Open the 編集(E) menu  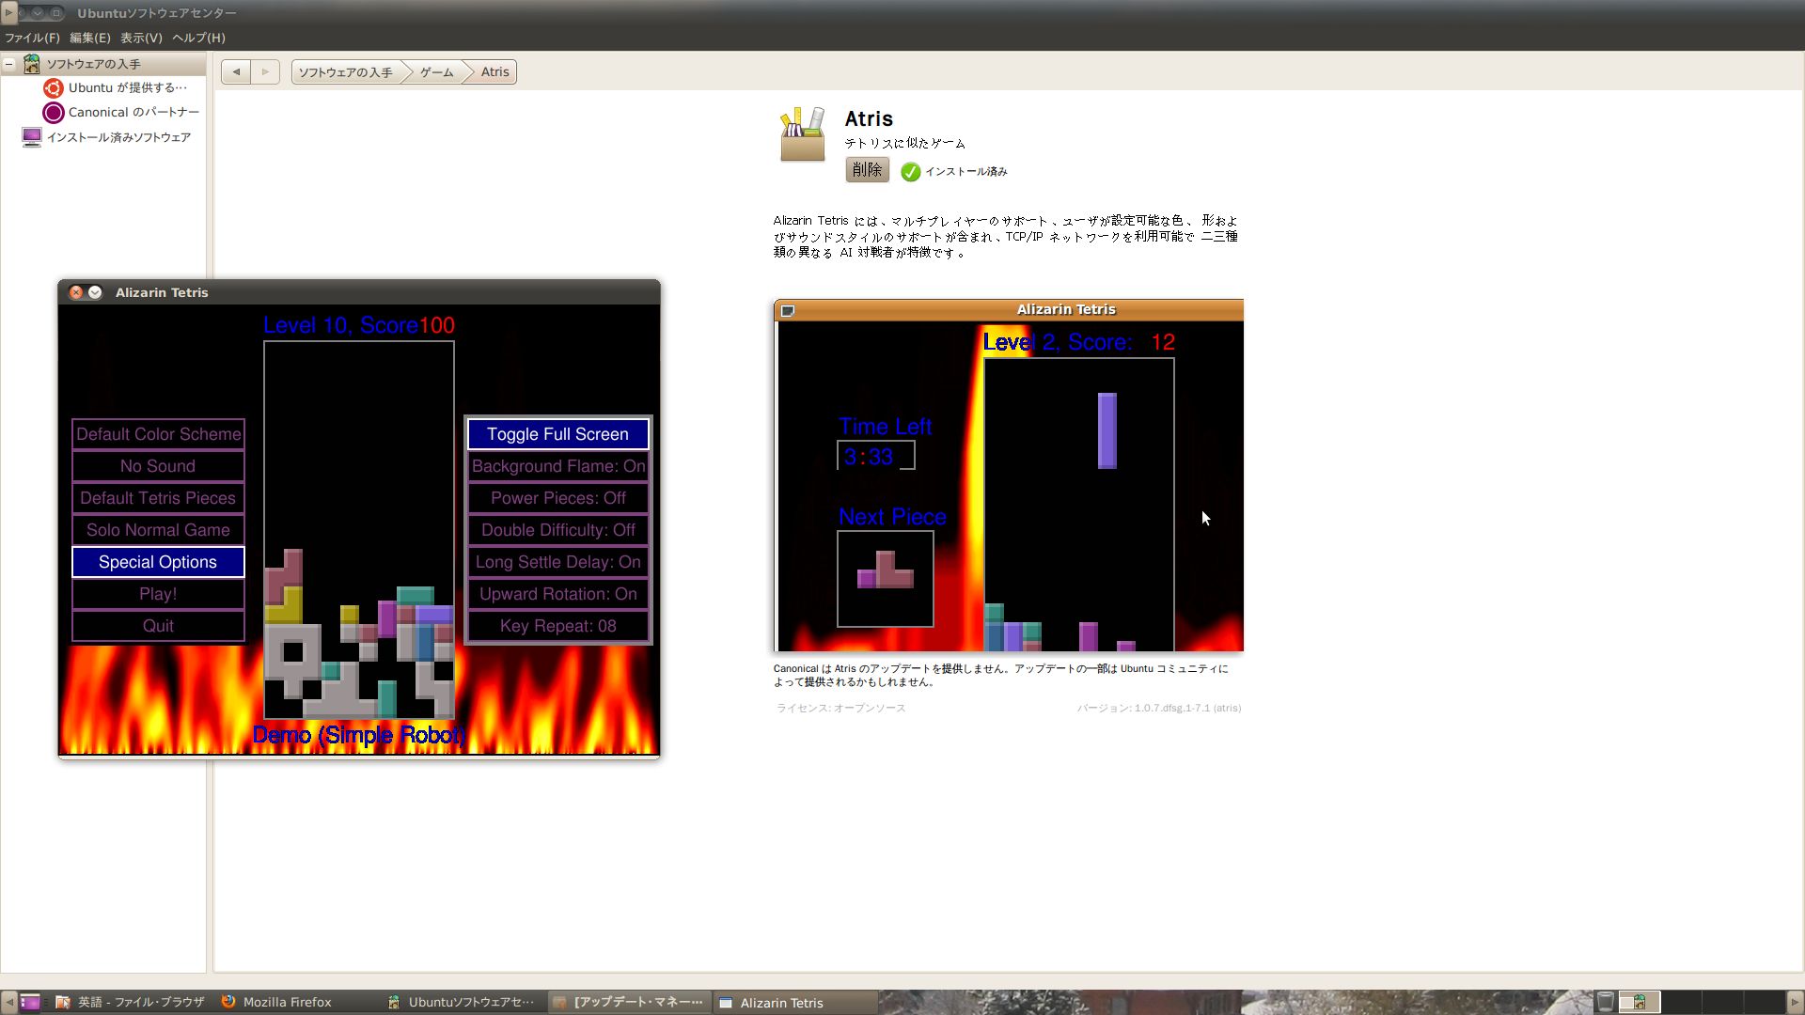tap(89, 38)
